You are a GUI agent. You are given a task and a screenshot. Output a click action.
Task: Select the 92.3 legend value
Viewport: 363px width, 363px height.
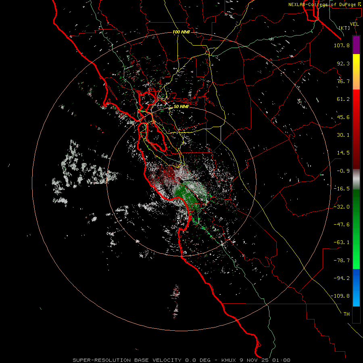(343, 63)
